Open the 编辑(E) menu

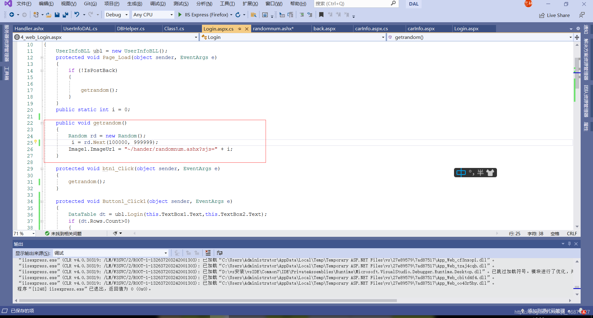46,4
